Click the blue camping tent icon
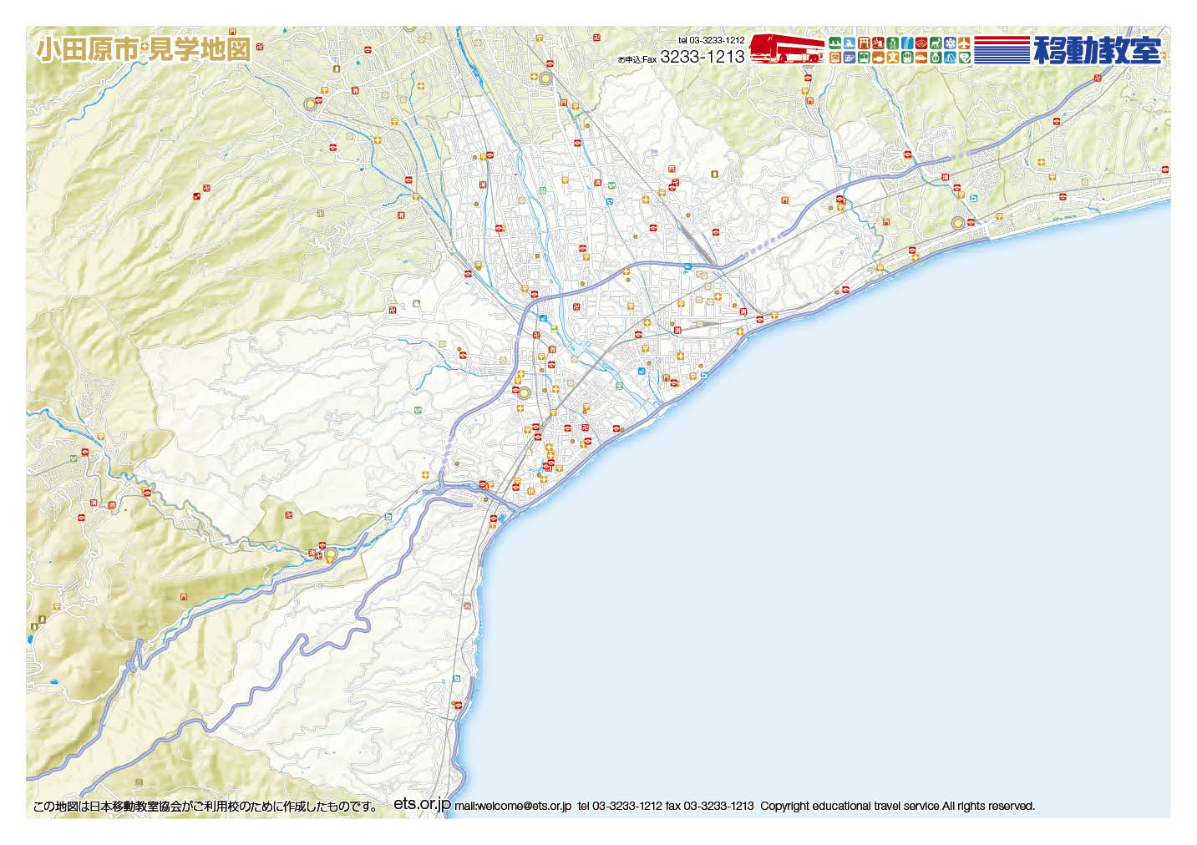 (x=951, y=58)
